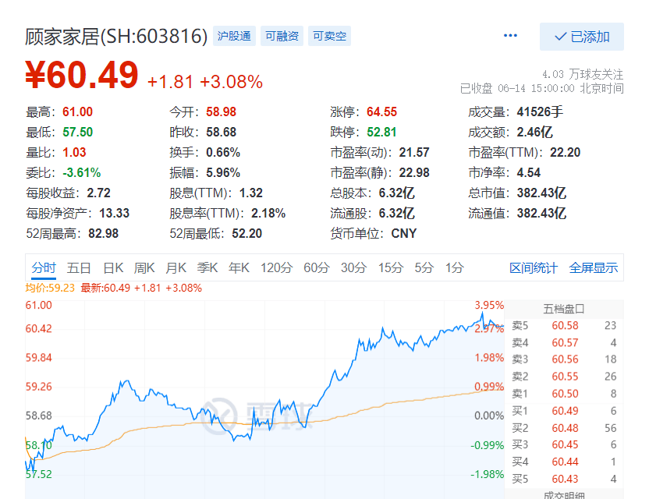The image size is (649, 499).
Task: Click the 振幅 value 5.96%
Action: click(x=223, y=173)
